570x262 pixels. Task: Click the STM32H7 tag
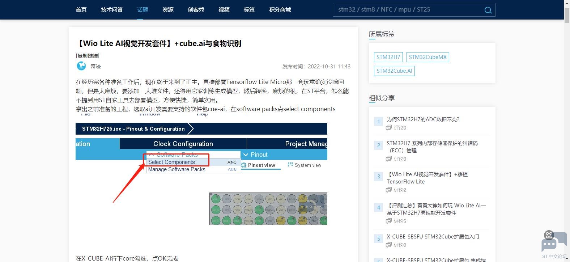point(388,57)
